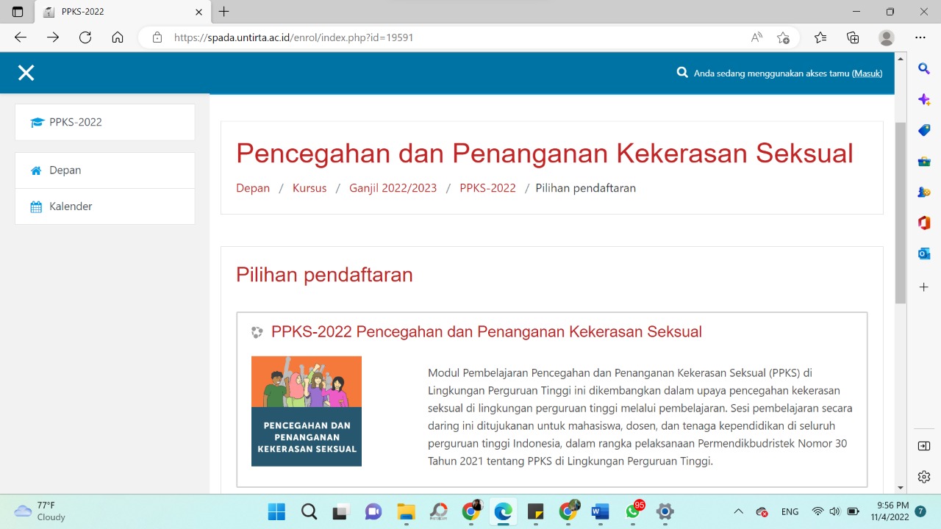Click the address bar URL
The image size is (941, 529).
[x=293, y=37]
